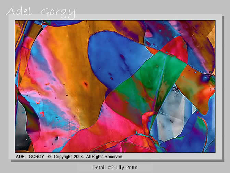Click the © copyright symbol
This screenshot has height=173, width=230.
(49, 157)
